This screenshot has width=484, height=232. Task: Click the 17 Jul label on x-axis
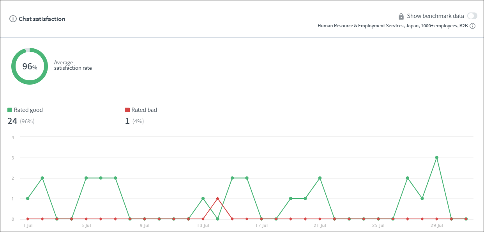[261, 225]
